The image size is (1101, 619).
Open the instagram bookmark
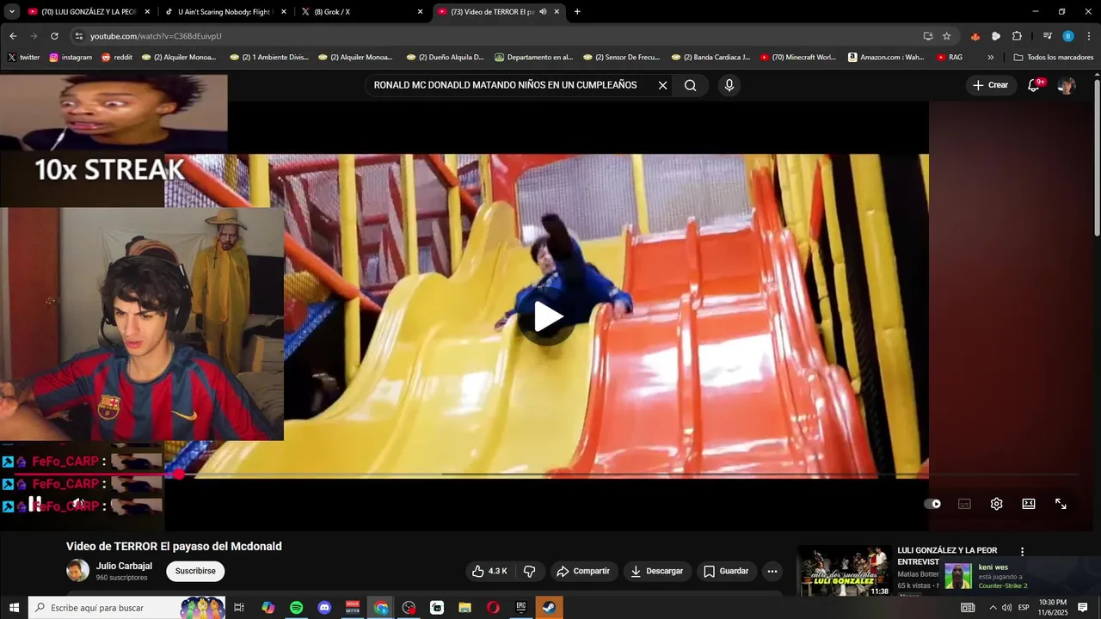[71, 58]
